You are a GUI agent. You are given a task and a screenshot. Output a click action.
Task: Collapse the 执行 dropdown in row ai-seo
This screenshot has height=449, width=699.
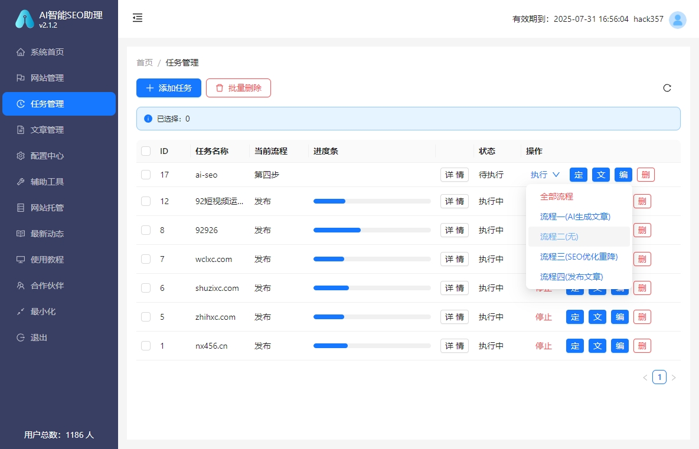click(x=545, y=175)
